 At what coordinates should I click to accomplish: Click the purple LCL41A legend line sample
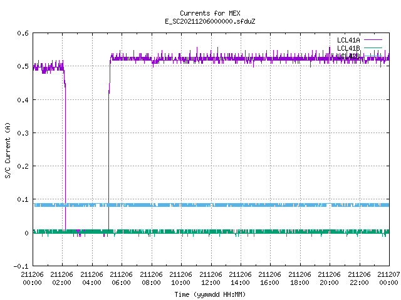pyautogui.click(x=373, y=40)
